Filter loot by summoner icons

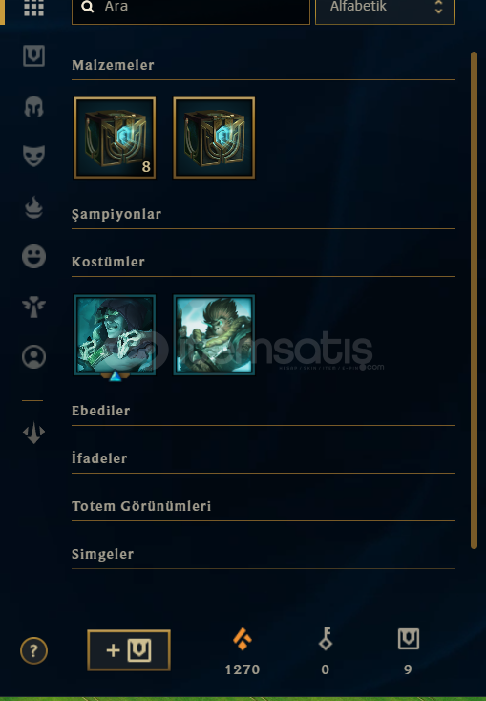click(34, 357)
